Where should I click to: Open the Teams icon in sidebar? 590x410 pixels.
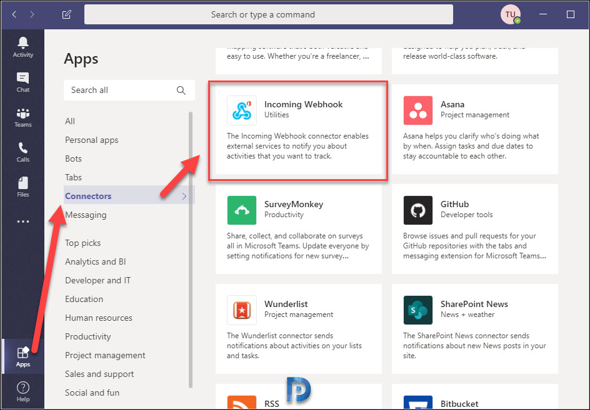pos(23,113)
